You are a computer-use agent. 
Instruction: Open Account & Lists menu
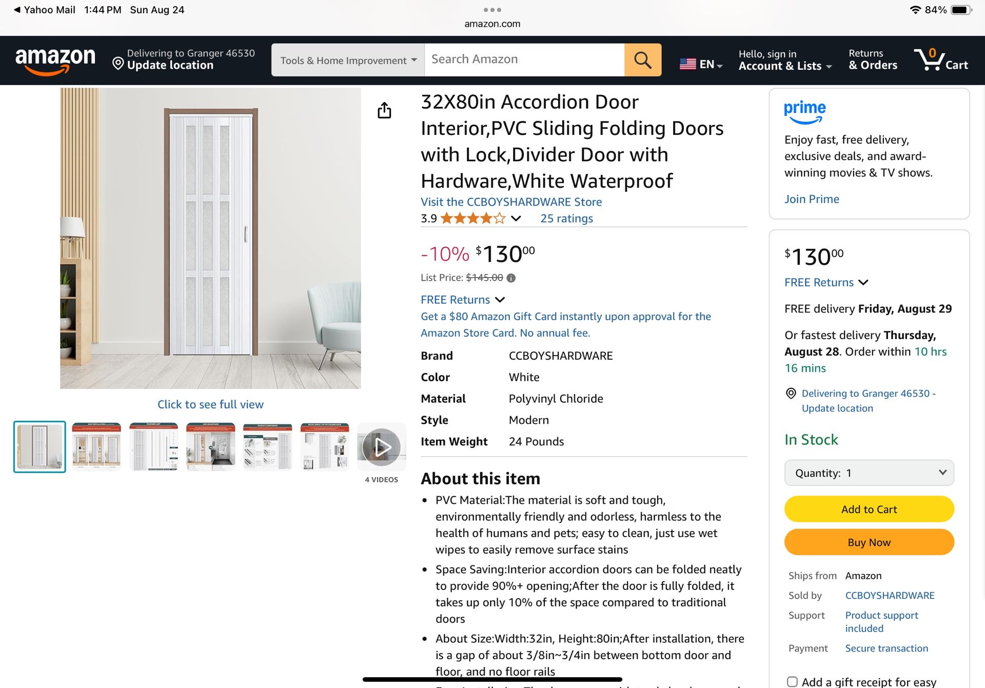click(x=784, y=60)
